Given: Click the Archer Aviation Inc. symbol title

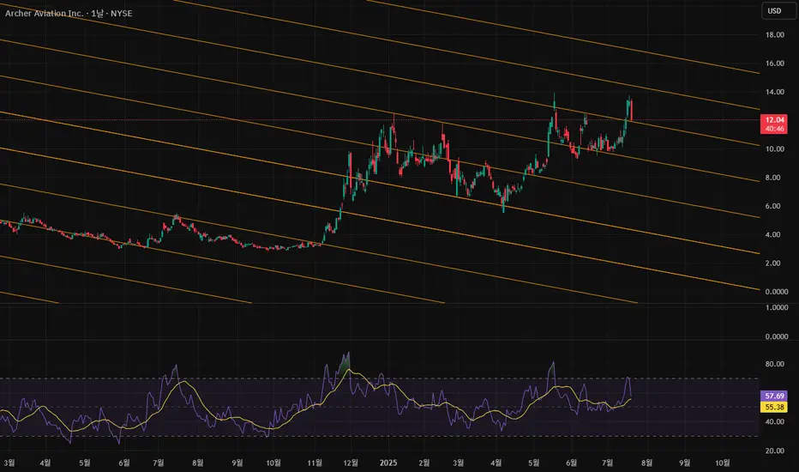Looking at the screenshot, I should tap(44, 13).
